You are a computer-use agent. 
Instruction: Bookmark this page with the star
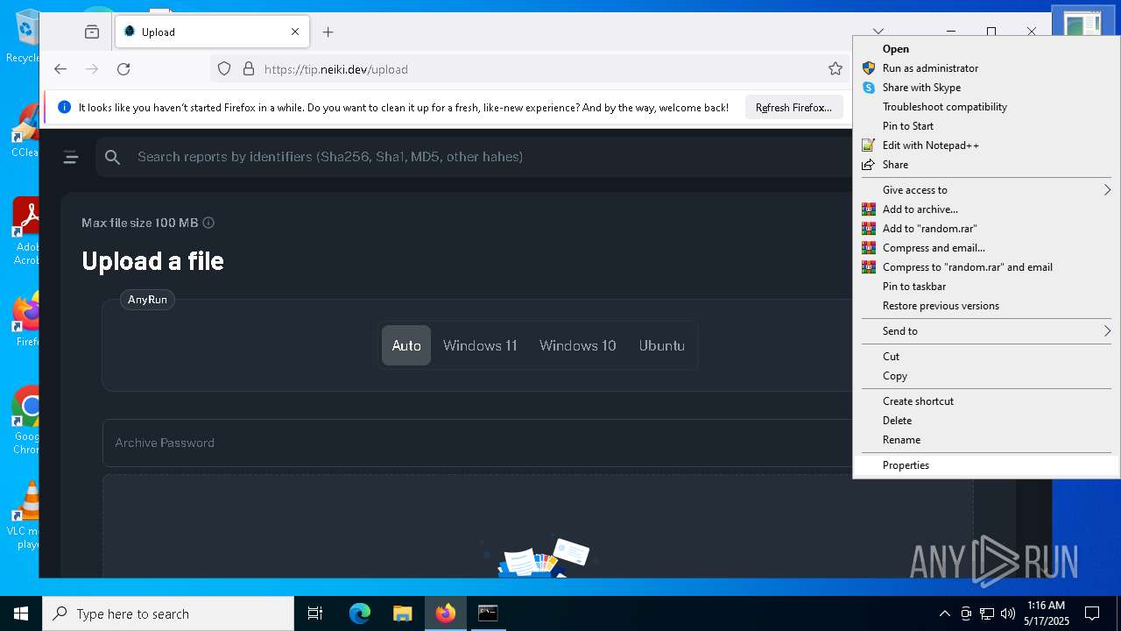click(x=835, y=68)
